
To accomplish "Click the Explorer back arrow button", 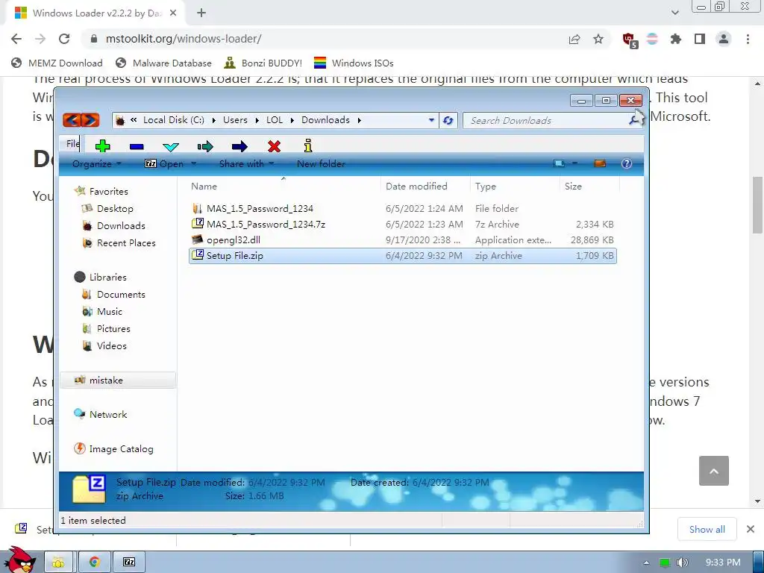I will point(72,120).
